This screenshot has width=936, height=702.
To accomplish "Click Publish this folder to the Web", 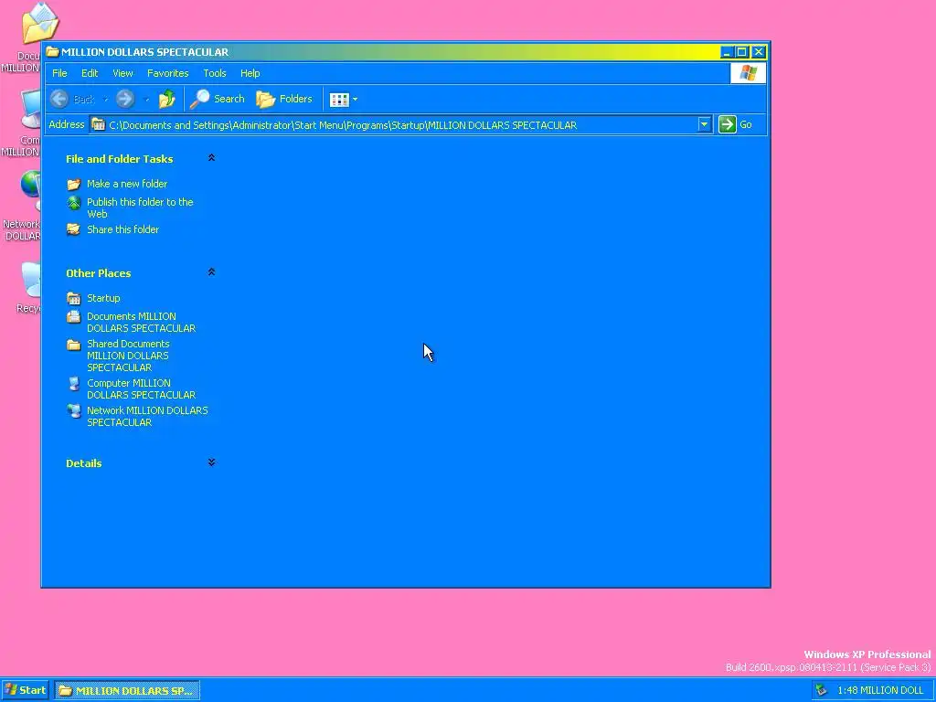I will click(140, 207).
